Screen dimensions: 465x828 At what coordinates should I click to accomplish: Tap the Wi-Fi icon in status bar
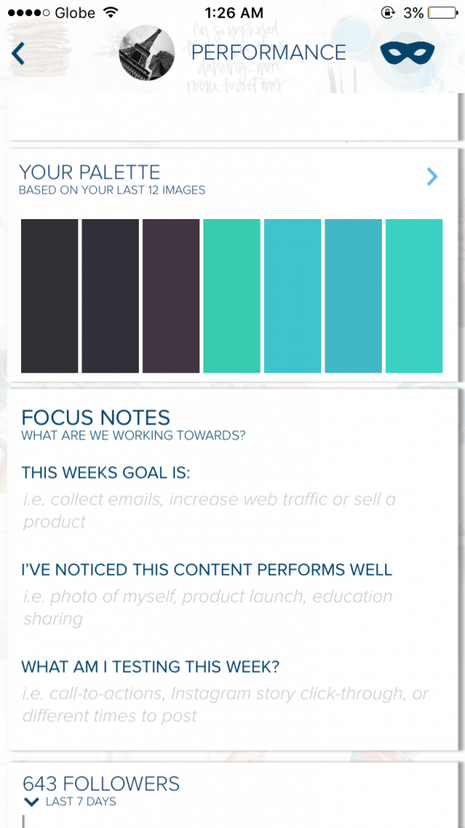(111, 12)
